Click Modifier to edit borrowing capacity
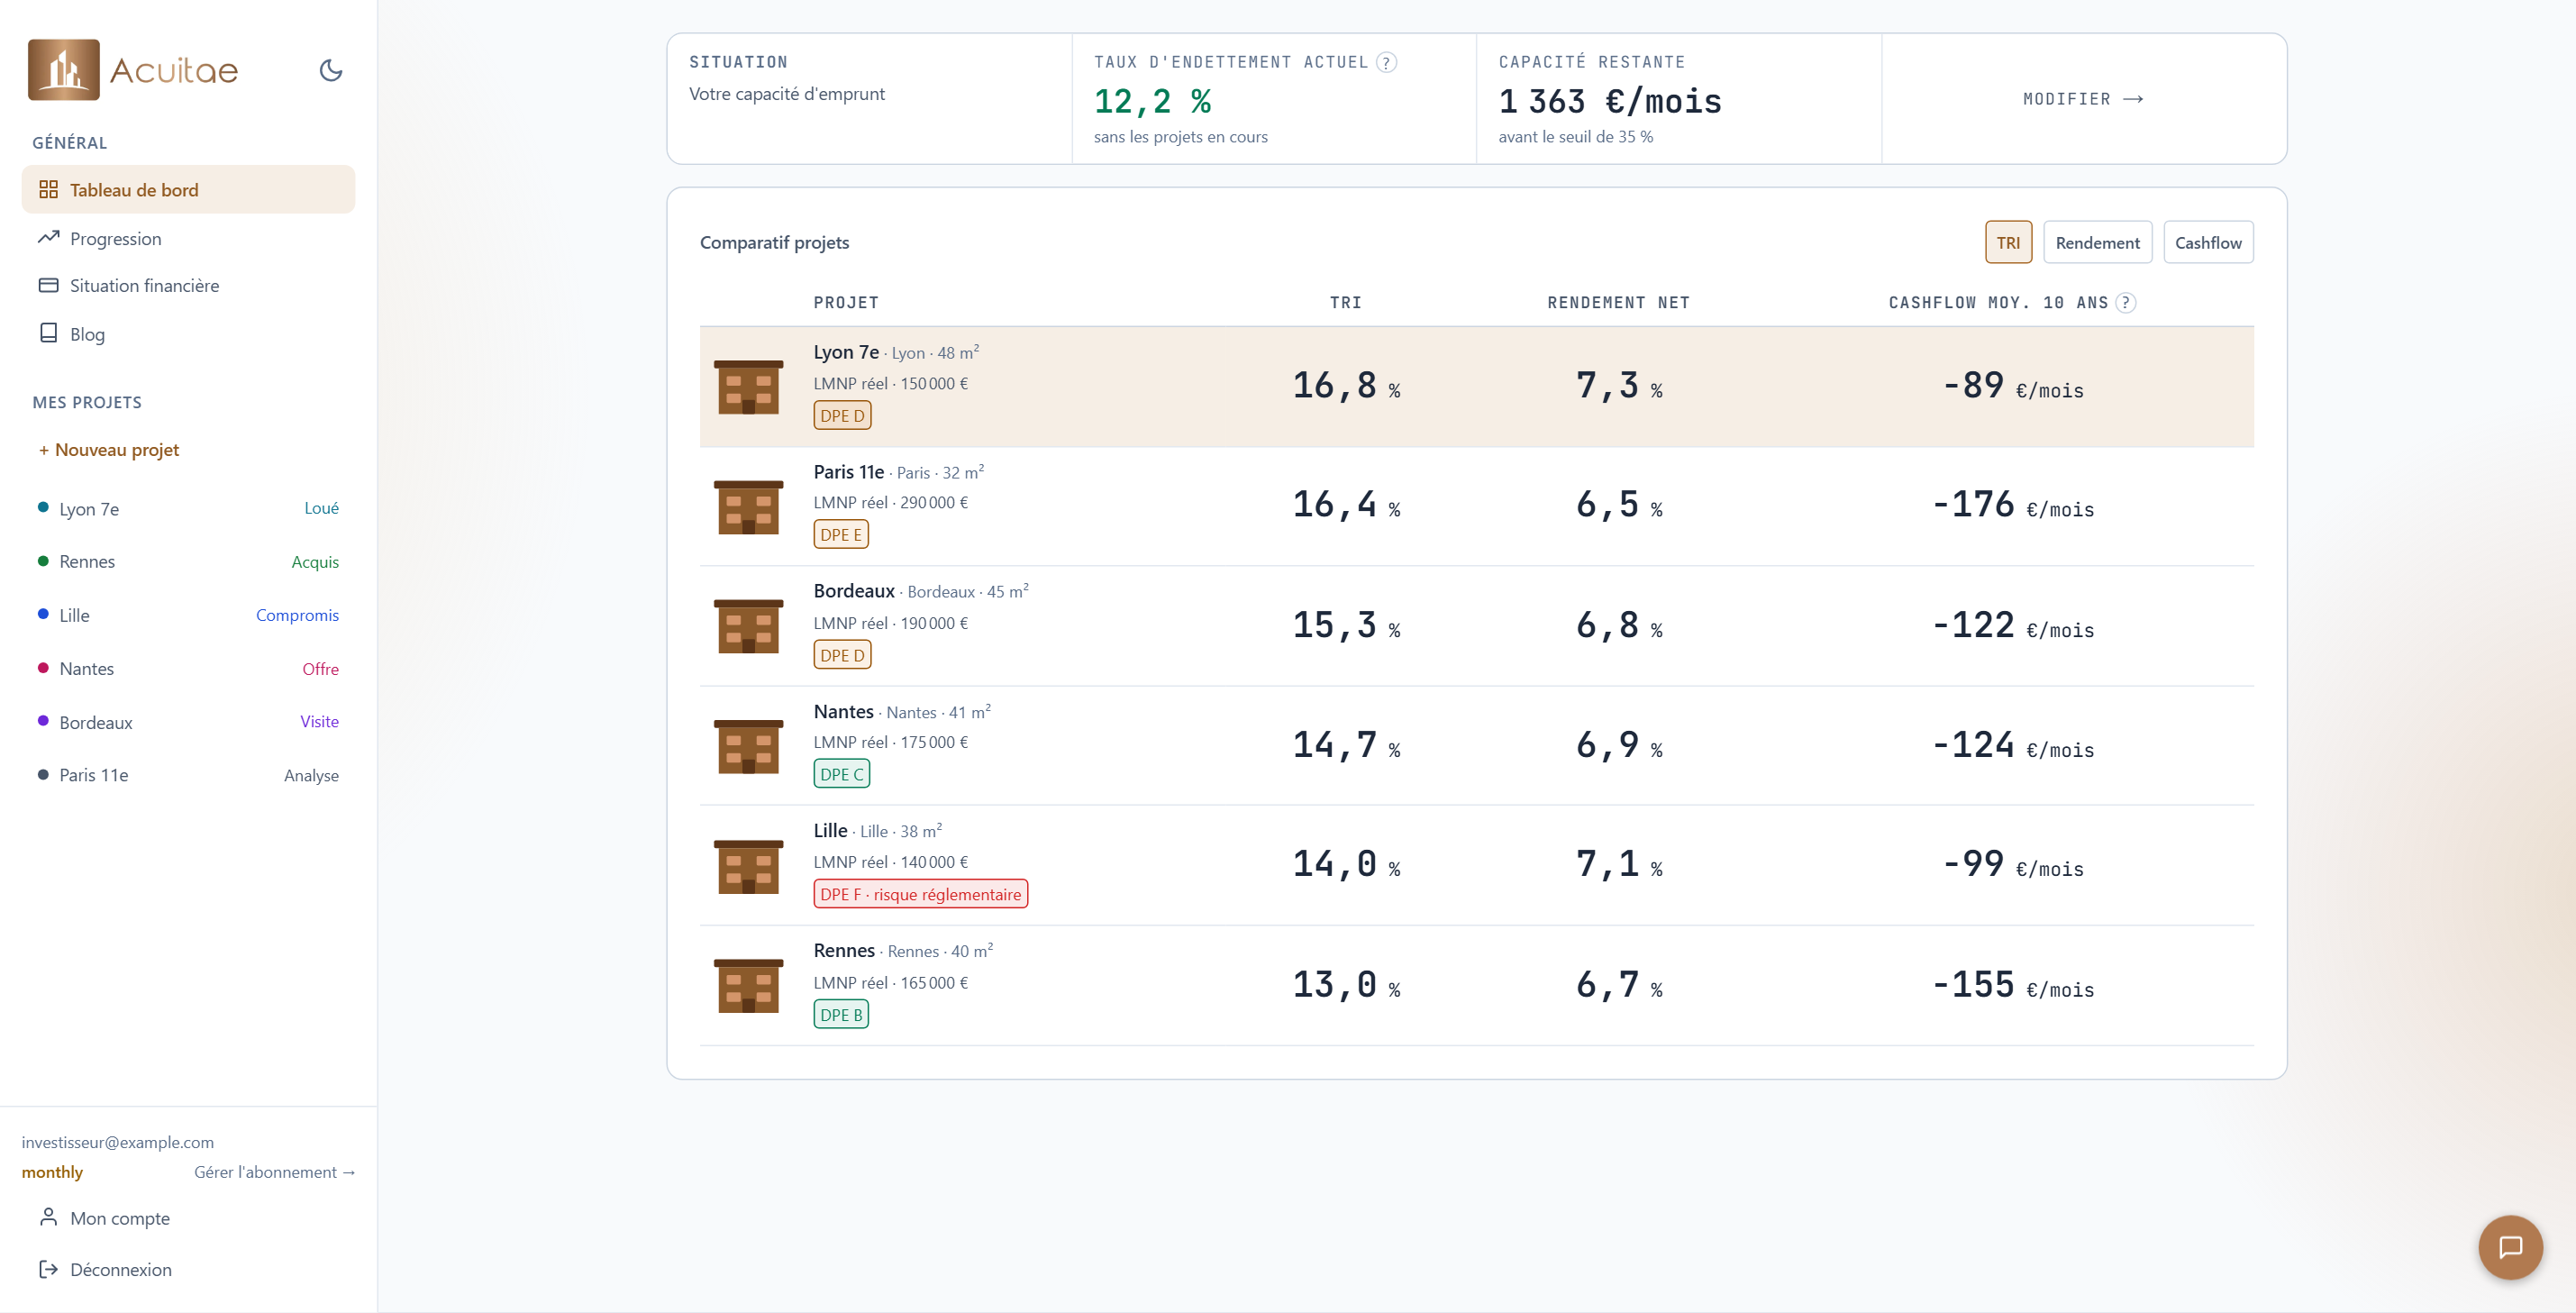 [x=2083, y=99]
